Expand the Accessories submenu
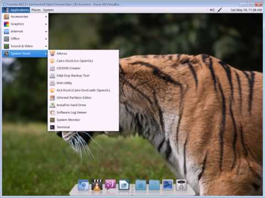 [25, 16]
